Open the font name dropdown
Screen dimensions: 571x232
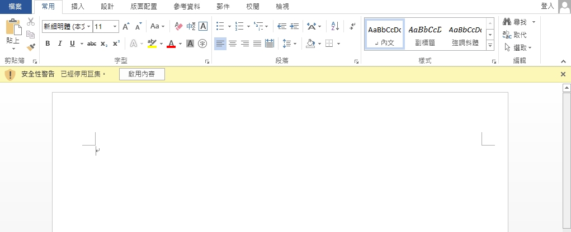(88, 26)
